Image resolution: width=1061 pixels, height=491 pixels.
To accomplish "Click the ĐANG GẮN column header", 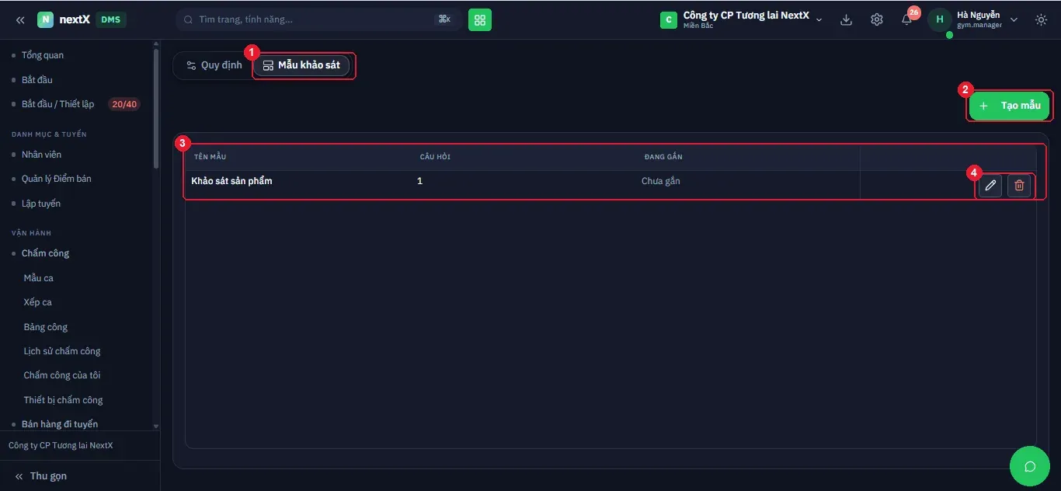I will point(663,157).
